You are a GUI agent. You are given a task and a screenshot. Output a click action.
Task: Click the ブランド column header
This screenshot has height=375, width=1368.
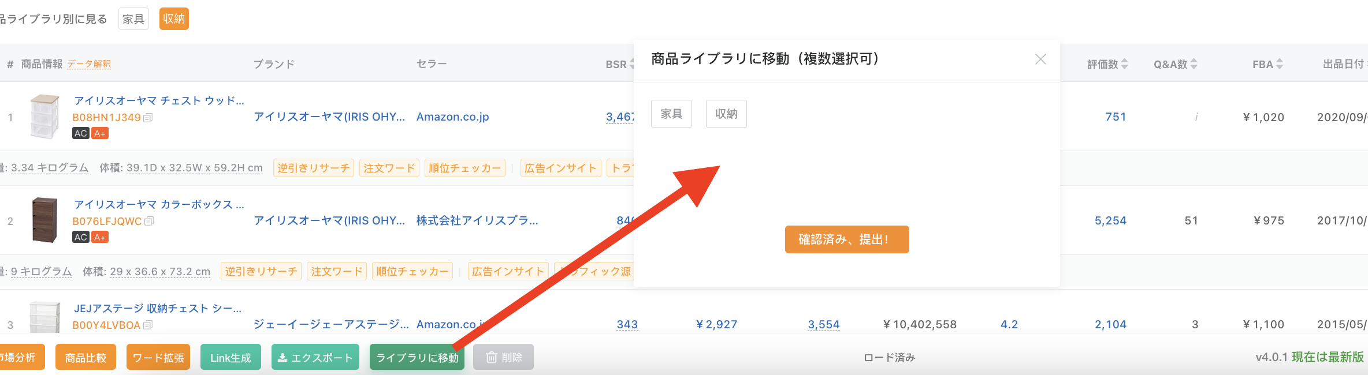tap(274, 64)
